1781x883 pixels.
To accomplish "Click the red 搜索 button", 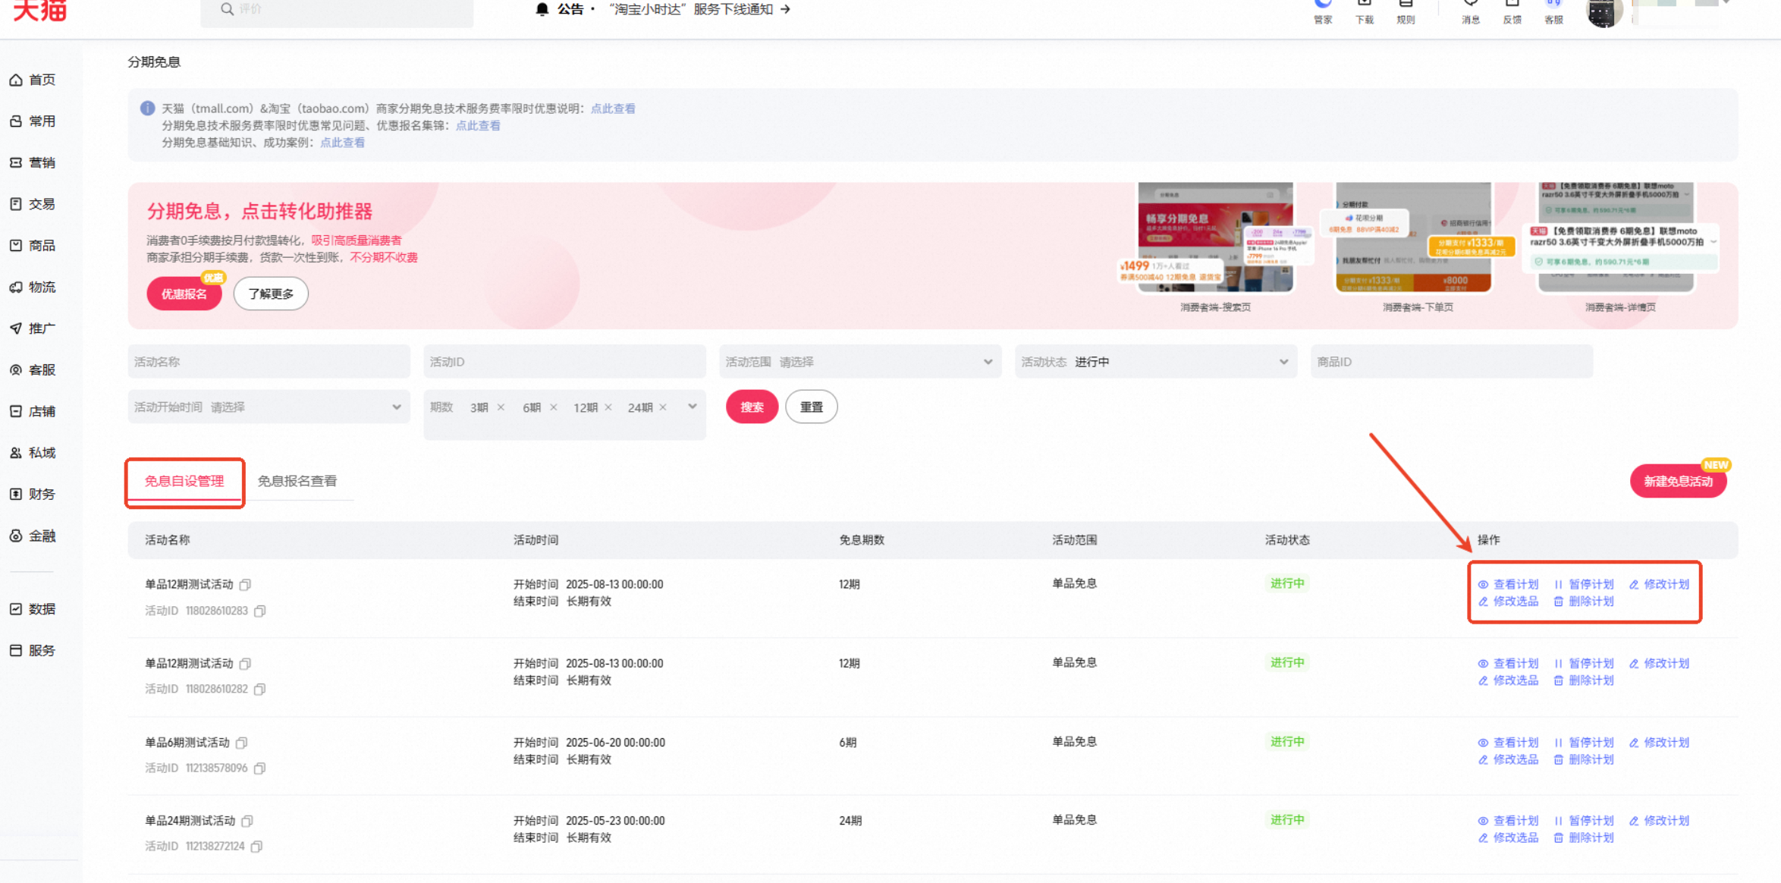I will (x=752, y=407).
